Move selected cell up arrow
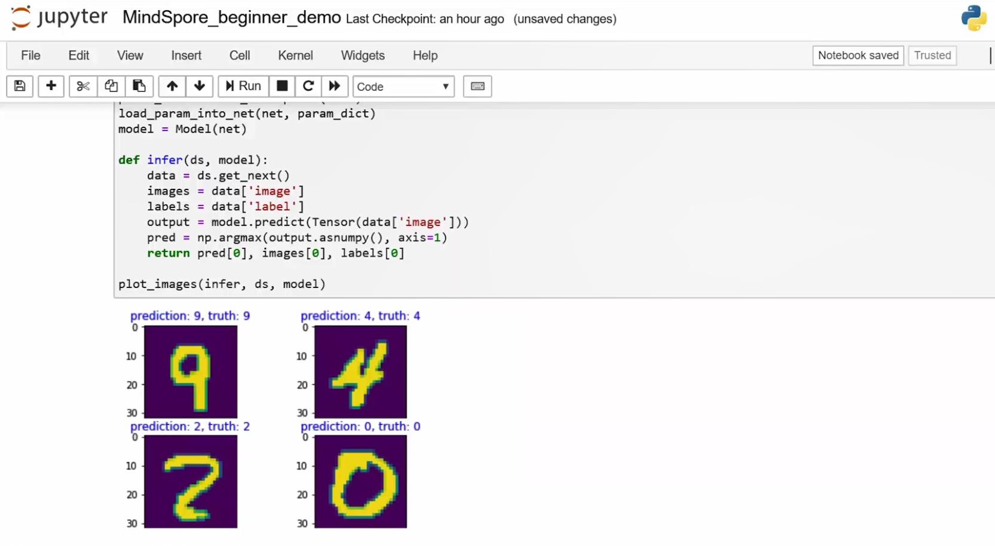The image size is (995, 546). click(172, 86)
